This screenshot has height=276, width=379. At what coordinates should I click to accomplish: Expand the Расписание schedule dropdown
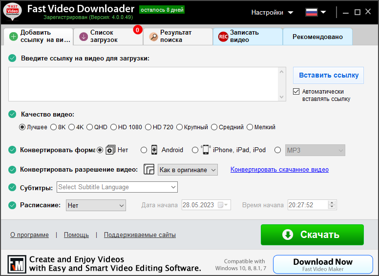tap(96, 205)
